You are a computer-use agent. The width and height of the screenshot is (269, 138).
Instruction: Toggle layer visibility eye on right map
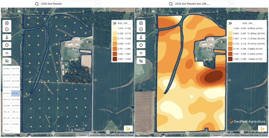tap(141, 61)
